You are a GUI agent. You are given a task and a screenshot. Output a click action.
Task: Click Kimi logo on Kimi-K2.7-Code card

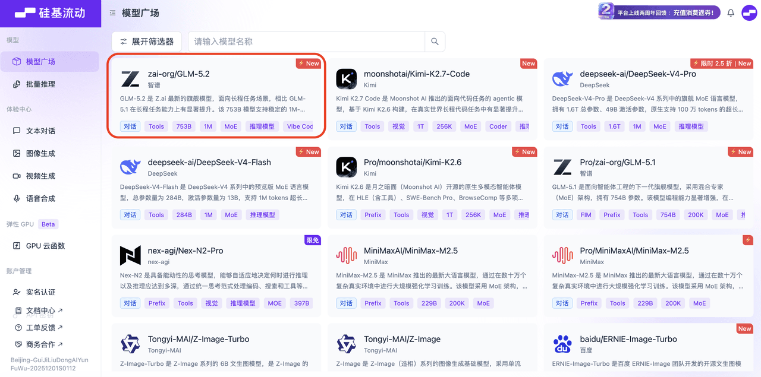346,79
